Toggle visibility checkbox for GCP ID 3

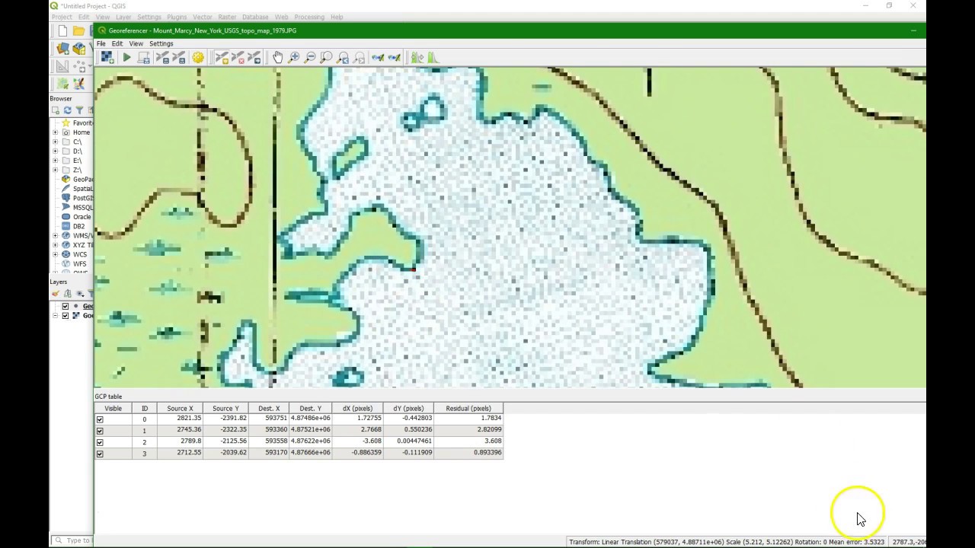(x=100, y=454)
